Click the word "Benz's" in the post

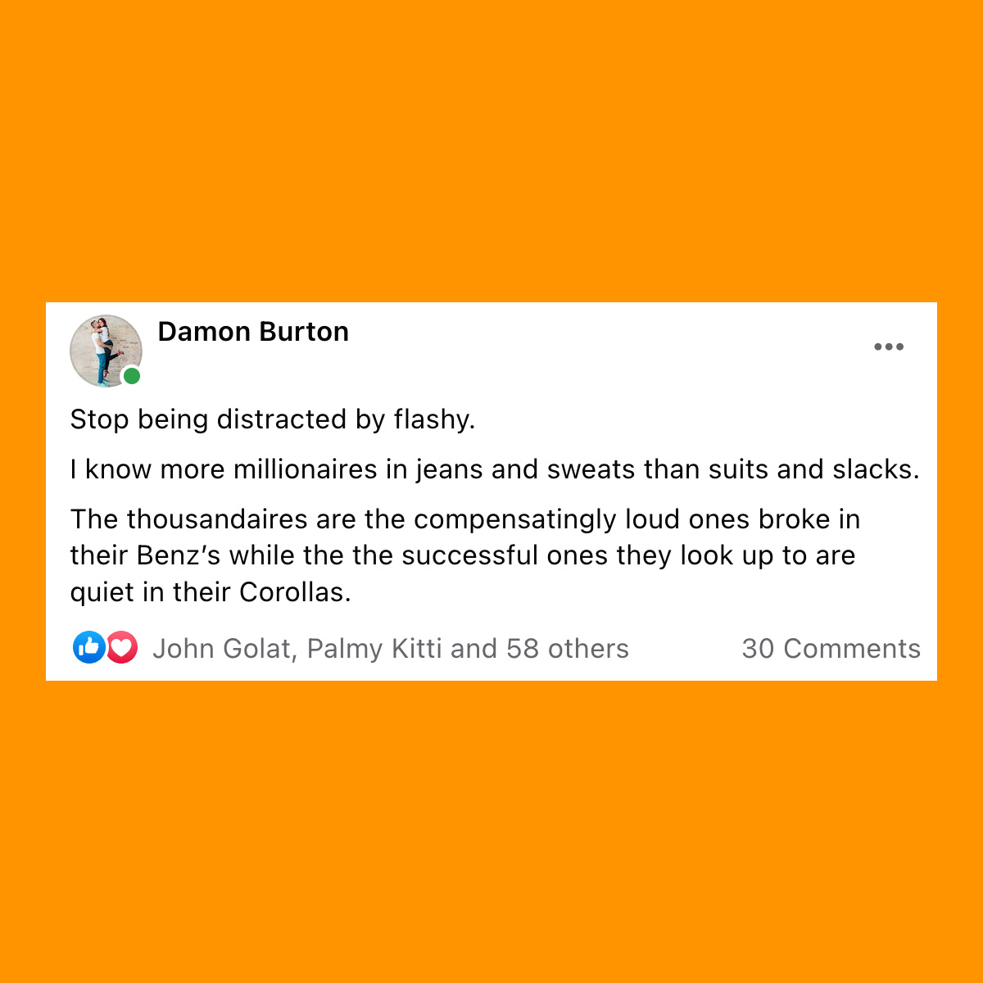click(179, 555)
